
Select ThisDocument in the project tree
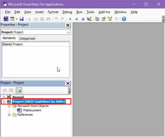(32, 110)
